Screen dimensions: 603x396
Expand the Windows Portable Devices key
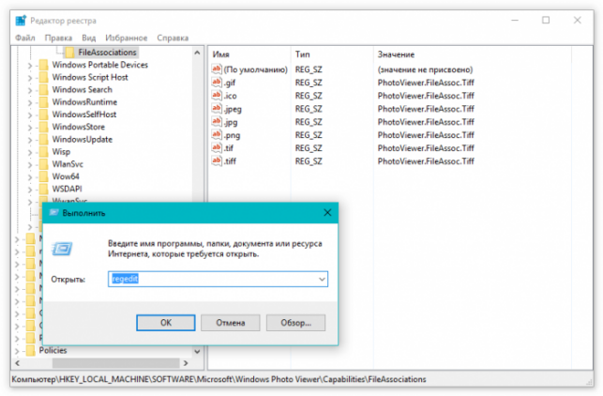click(30, 66)
